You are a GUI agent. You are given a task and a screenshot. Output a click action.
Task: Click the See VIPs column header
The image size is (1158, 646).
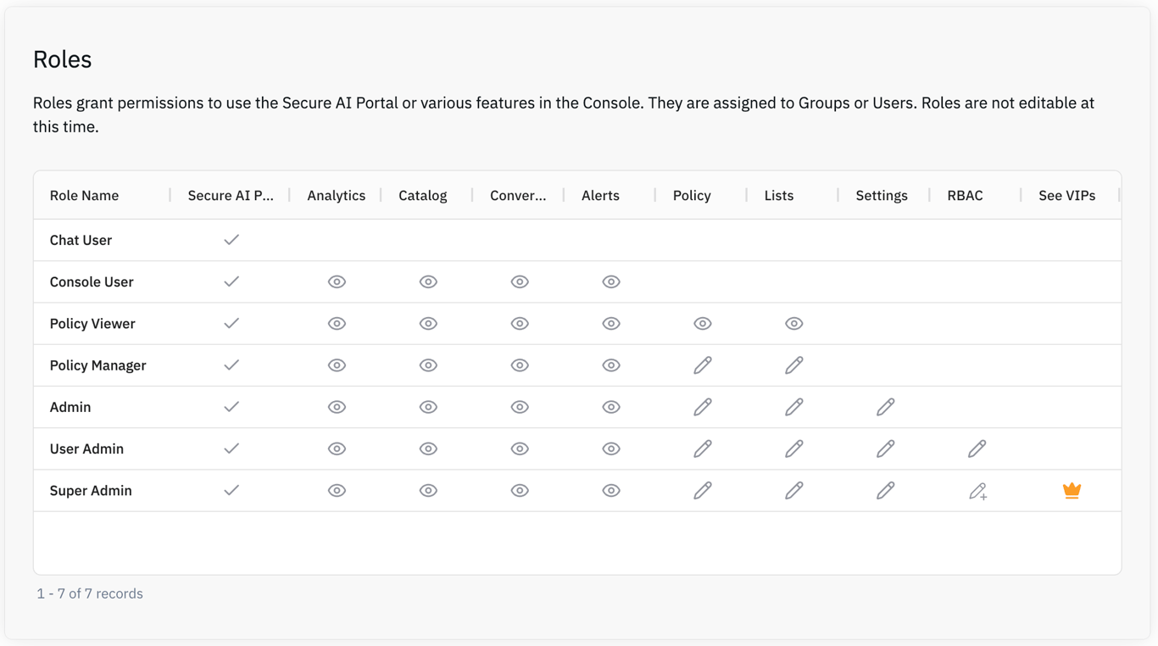click(1066, 196)
